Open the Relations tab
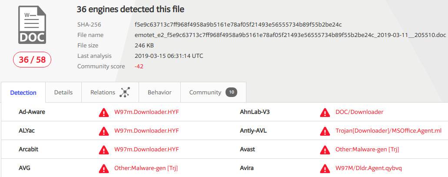 pyautogui.click(x=110, y=92)
